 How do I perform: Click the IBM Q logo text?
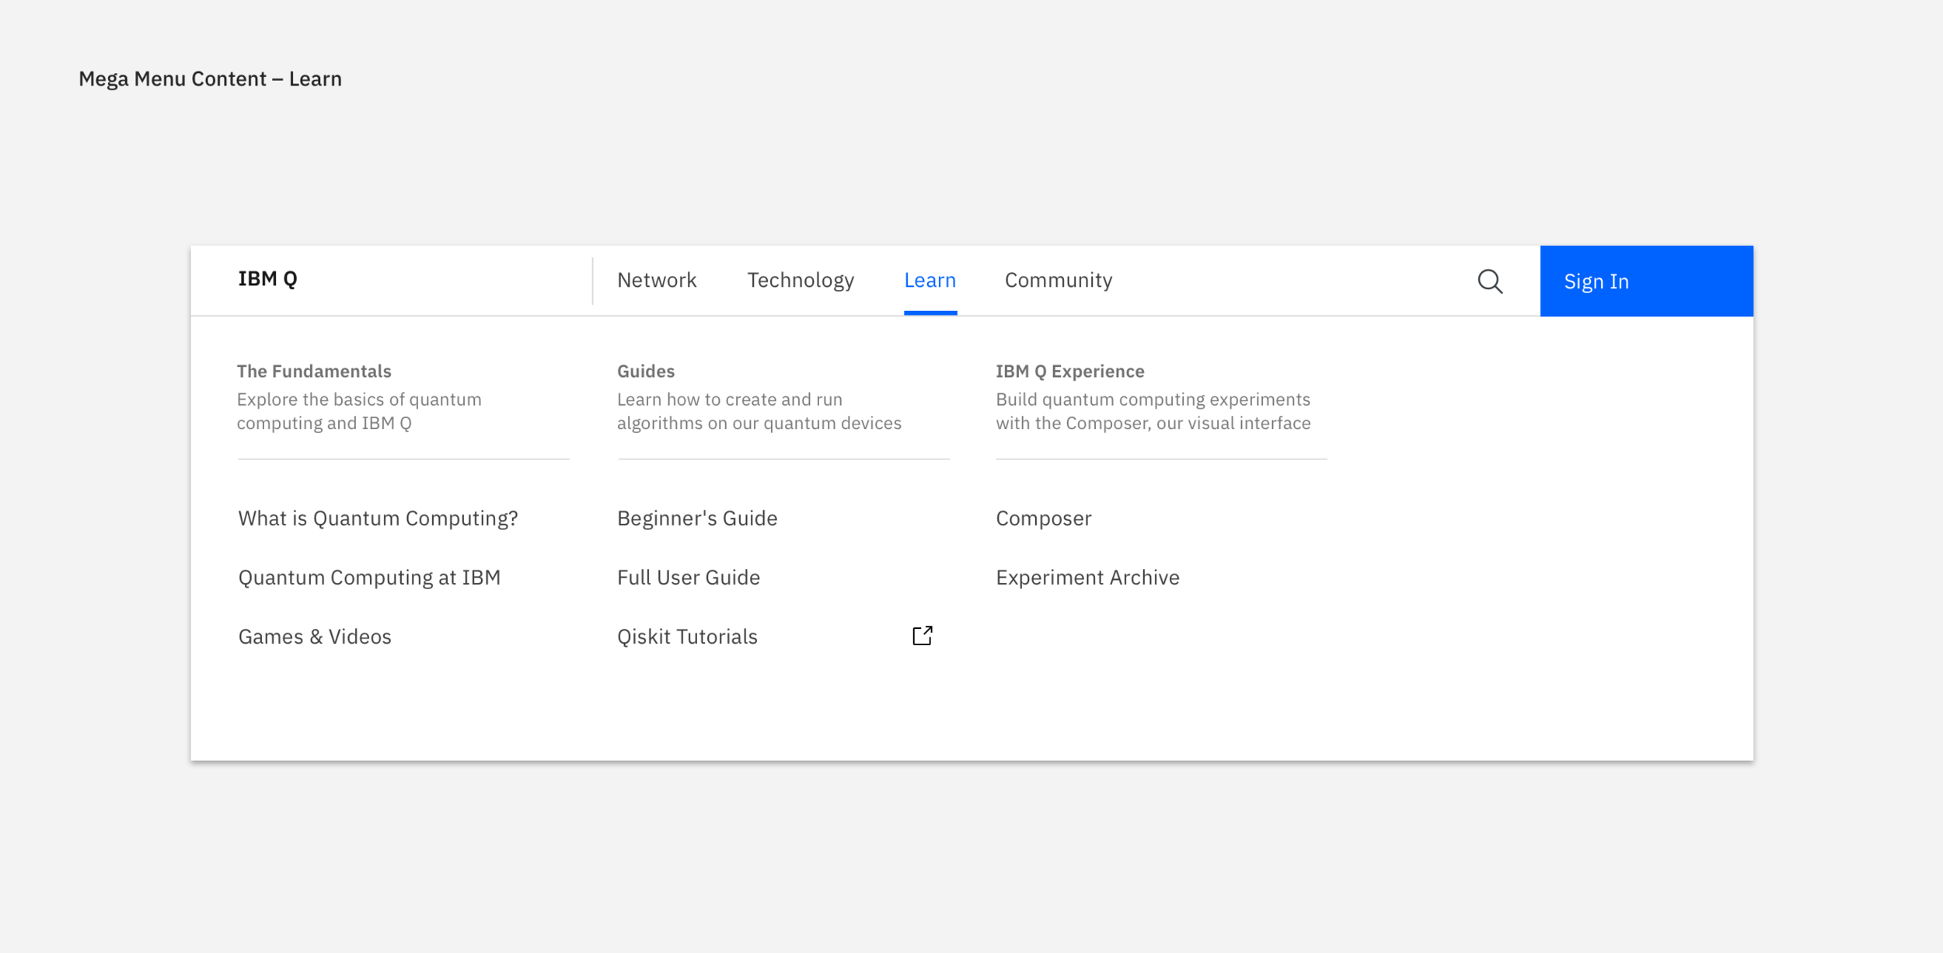click(x=267, y=279)
